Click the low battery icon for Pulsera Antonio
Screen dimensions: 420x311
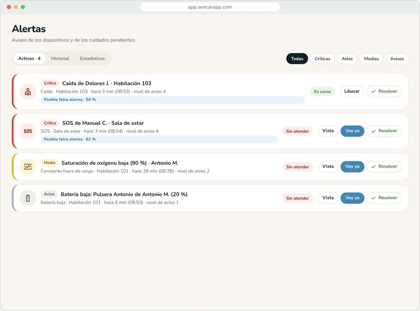[x=28, y=198]
